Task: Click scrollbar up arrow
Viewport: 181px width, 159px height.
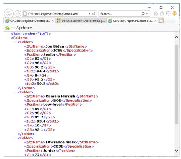Action: (176, 37)
